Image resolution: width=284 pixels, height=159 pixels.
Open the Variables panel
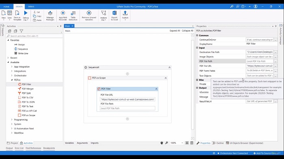[x=69, y=143]
